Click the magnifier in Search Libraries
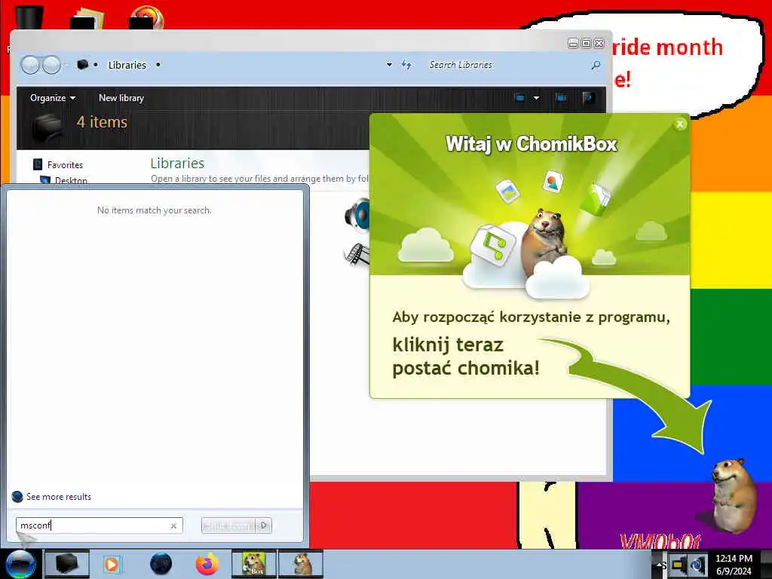 596,65
